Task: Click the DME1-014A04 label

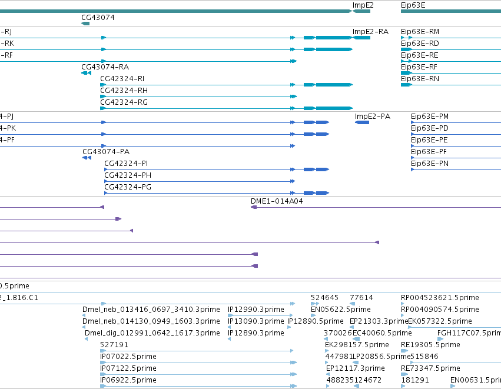Action: click(x=277, y=201)
